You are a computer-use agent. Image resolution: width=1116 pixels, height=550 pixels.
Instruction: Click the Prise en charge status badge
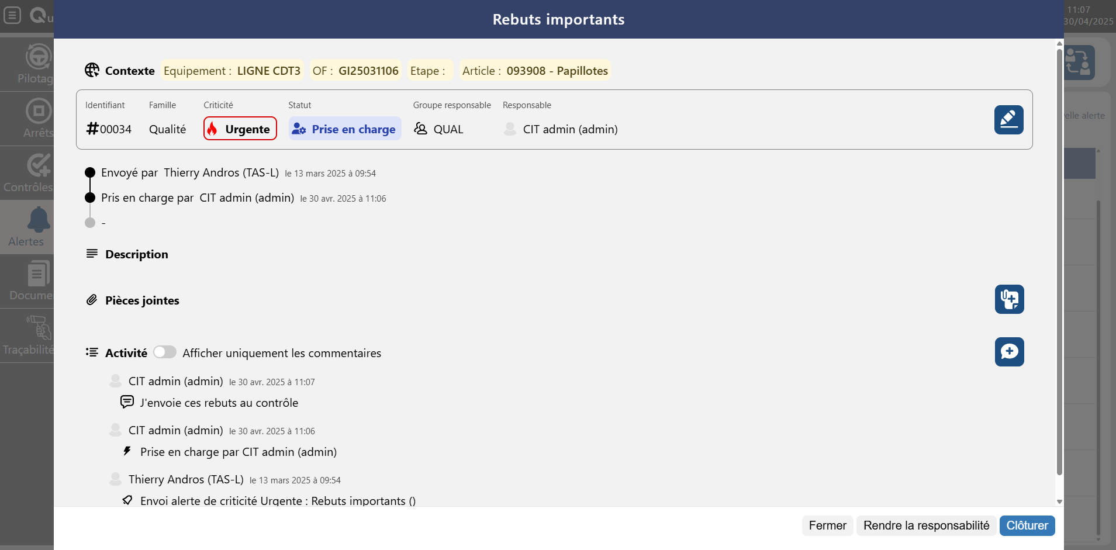345,129
